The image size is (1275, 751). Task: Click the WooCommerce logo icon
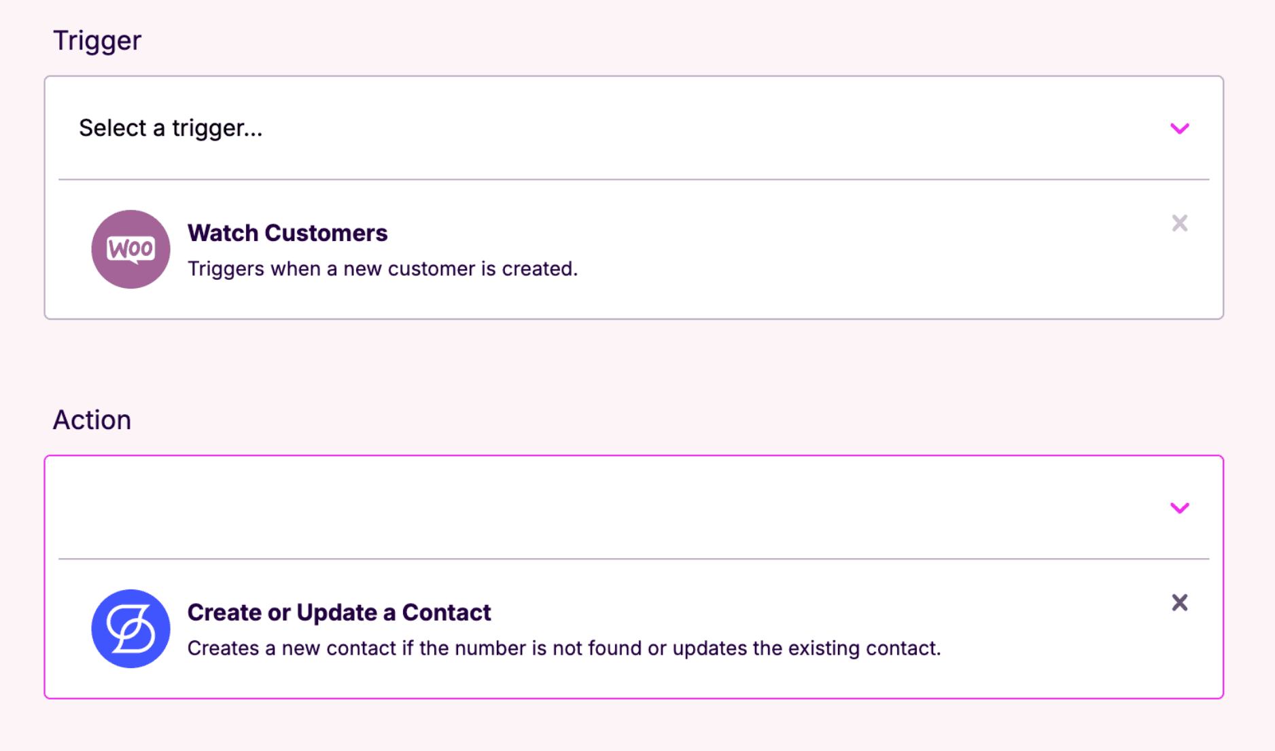130,249
